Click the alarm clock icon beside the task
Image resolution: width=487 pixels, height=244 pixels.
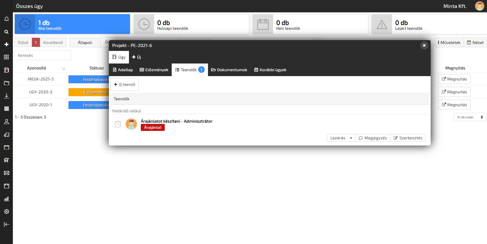click(118, 124)
